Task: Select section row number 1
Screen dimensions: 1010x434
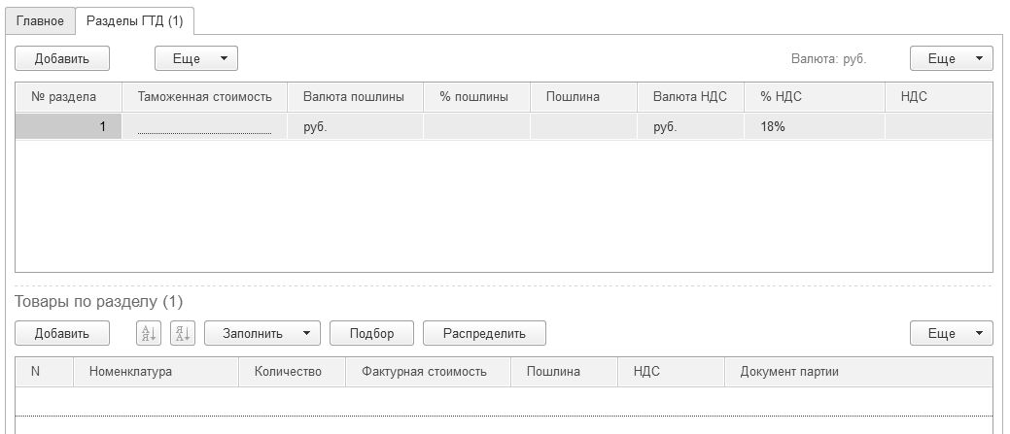Action: [68, 126]
